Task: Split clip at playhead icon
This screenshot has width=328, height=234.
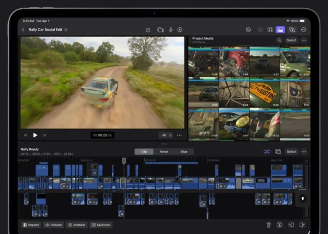Action: tap(279, 225)
